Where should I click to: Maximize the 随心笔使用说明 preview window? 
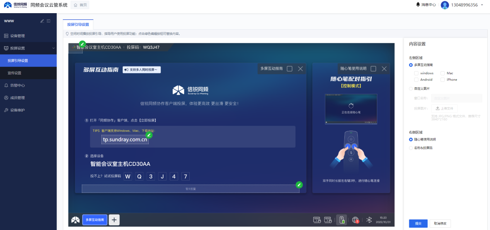pyautogui.click(x=373, y=69)
